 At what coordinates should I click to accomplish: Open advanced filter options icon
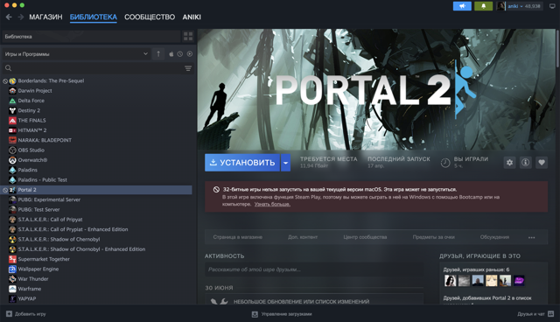(188, 68)
